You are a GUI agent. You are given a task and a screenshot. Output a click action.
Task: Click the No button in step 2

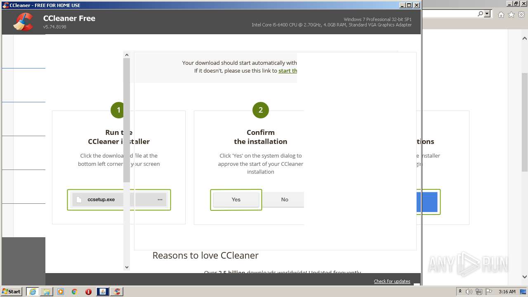tap(284, 200)
